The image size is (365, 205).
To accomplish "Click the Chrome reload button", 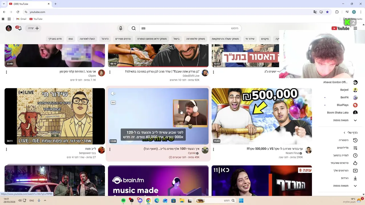I will 18,12.
